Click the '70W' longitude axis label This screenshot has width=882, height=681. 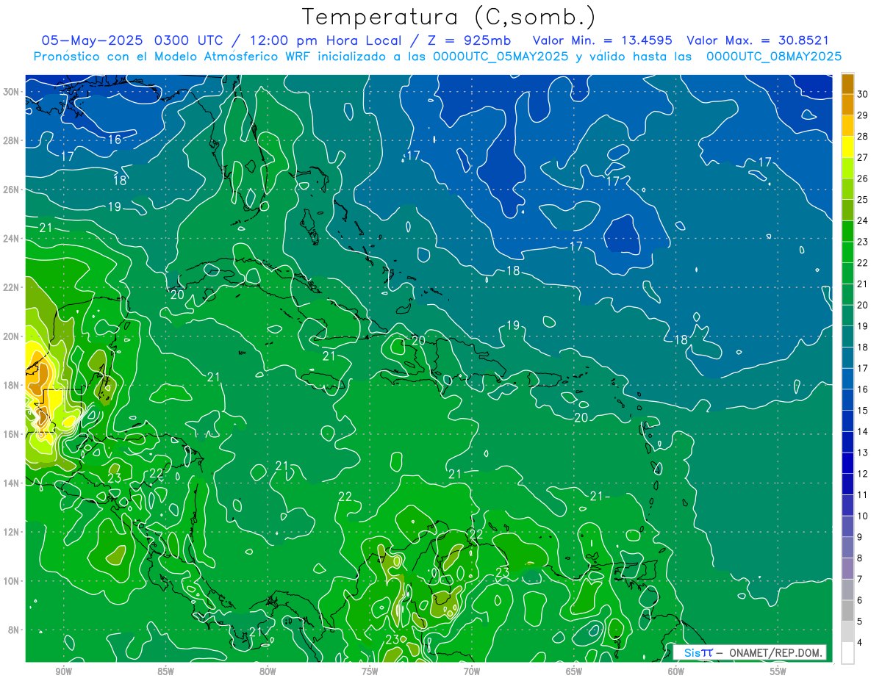click(x=472, y=671)
